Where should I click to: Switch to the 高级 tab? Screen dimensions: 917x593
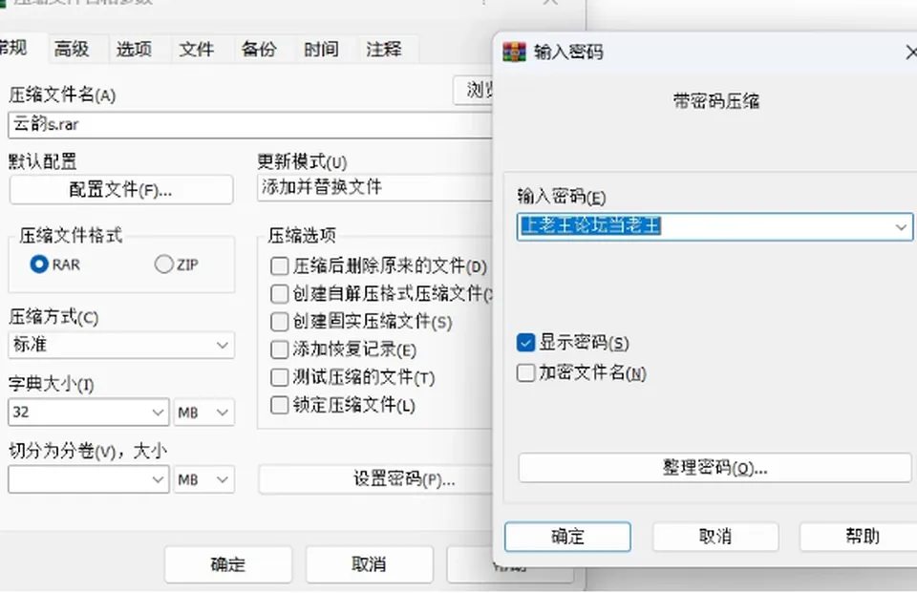[x=72, y=49]
